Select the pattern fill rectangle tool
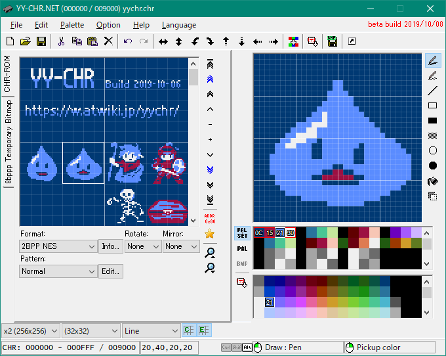Viewport: 446px width, 356px height. pos(433,135)
